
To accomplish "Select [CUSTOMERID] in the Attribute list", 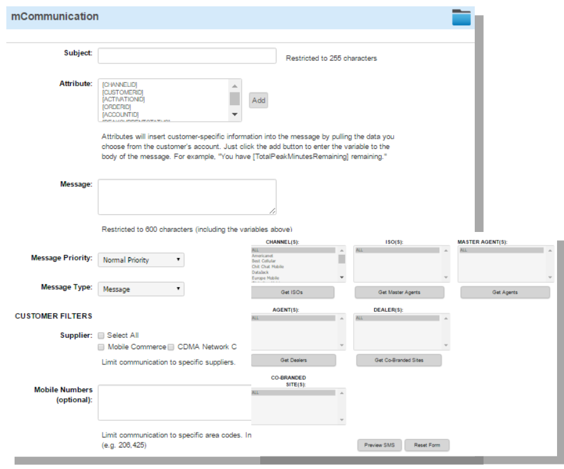I will click(123, 92).
